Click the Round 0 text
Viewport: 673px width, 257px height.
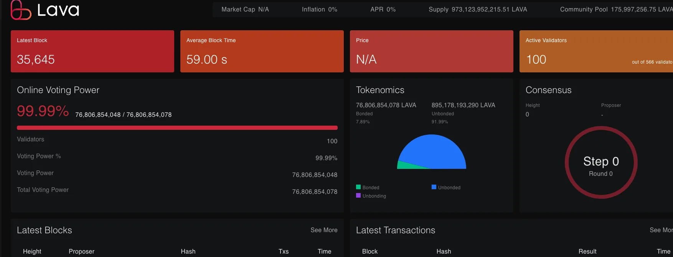[x=601, y=174]
